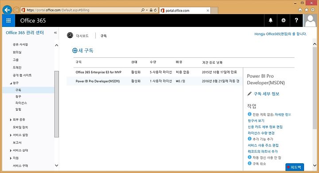Select Power BI Pro Developer(MSDN) row
319x173 pixels.
(x=155, y=81)
